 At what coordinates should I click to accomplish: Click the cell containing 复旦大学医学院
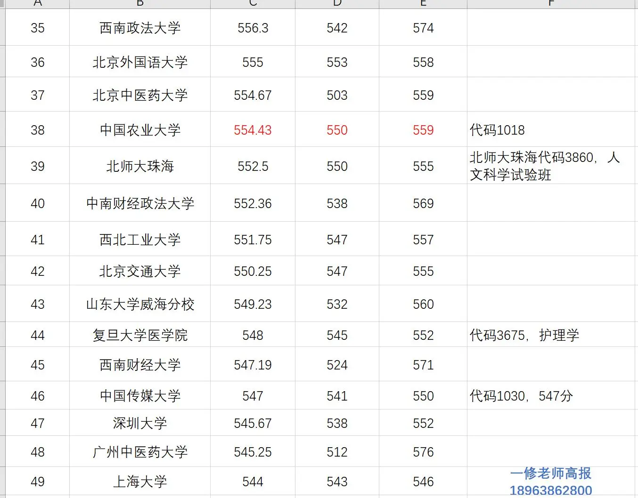139,335
